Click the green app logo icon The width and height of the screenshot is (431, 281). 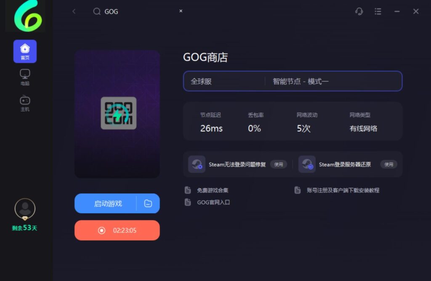coord(25,16)
